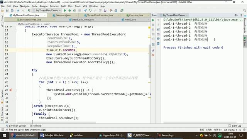This screenshot has width=247, height=139.
Task: Click the Down stack trace arrow in Run panel
Action: tap(158, 24)
